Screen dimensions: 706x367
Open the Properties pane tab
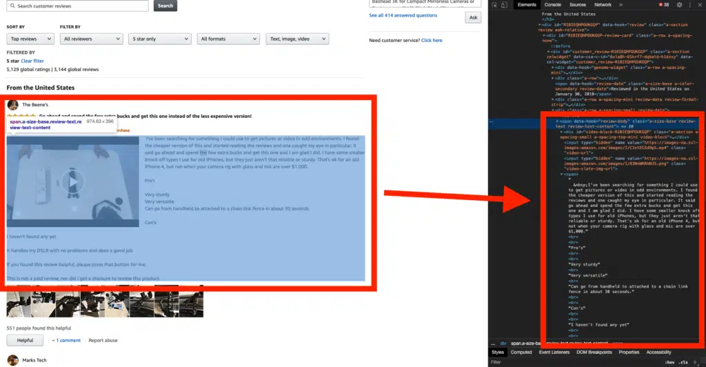coord(629,353)
